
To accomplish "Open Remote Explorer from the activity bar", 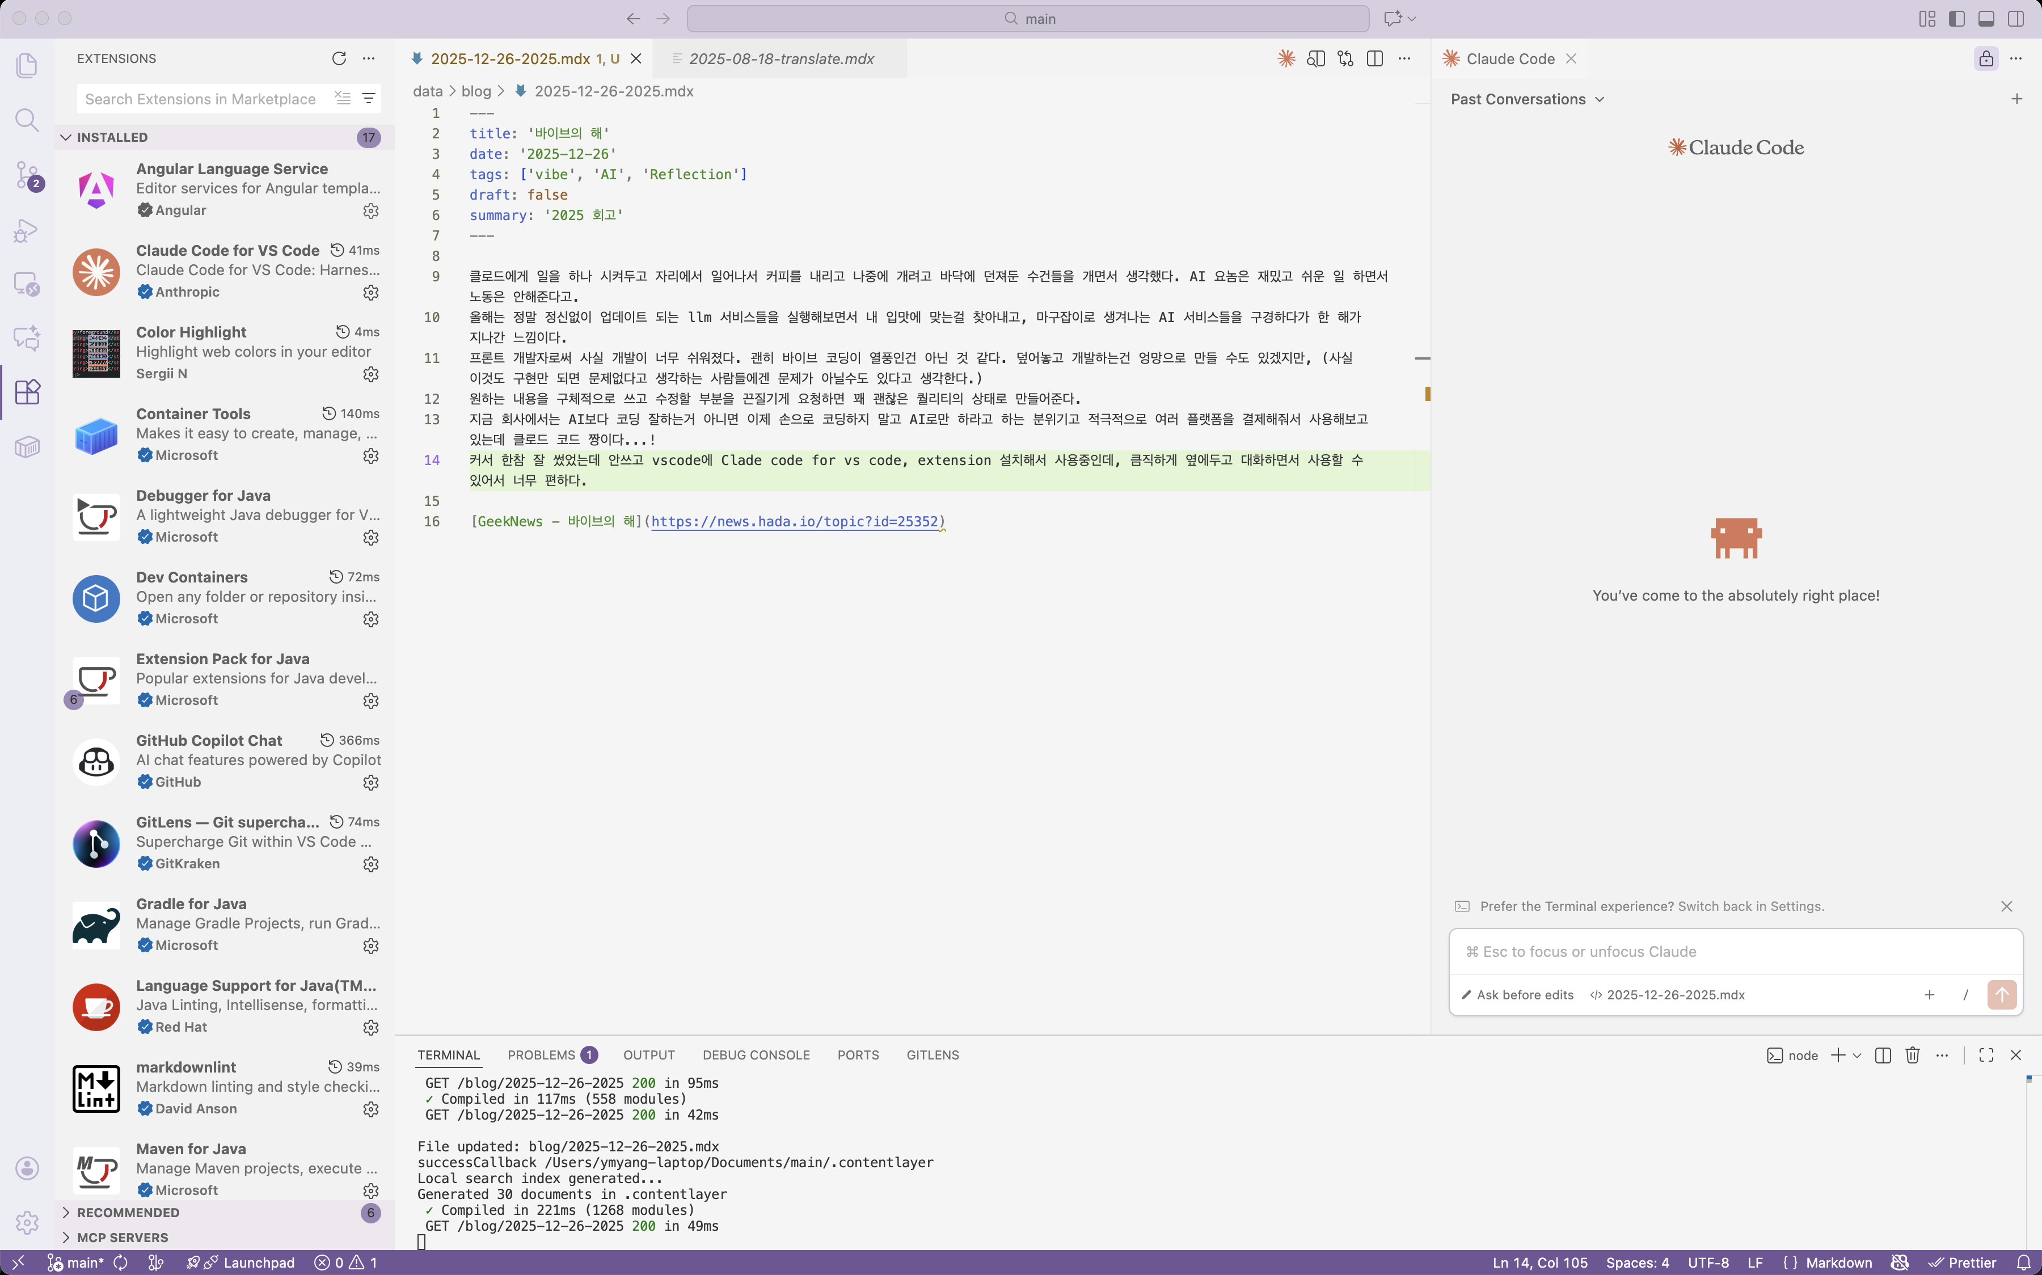I will point(27,284).
